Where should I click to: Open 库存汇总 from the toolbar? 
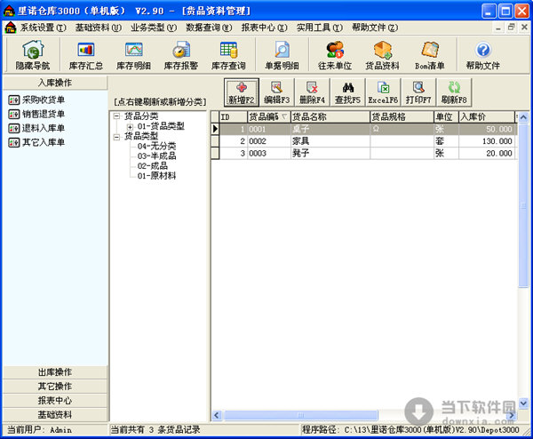85,55
